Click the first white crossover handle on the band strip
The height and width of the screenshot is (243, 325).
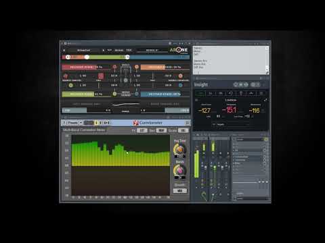[x=68, y=57]
